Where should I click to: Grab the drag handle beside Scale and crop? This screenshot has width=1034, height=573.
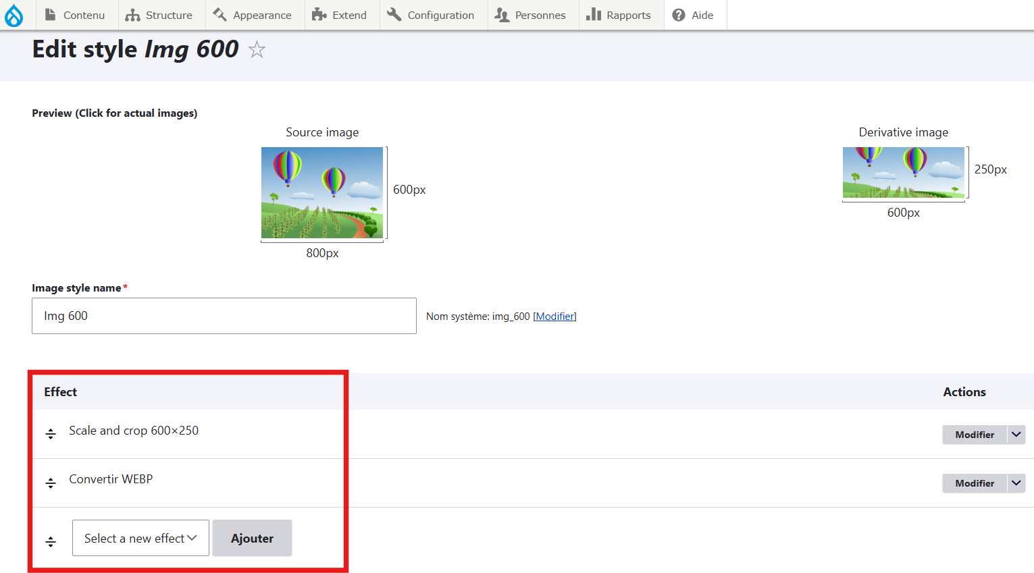(x=51, y=433)
